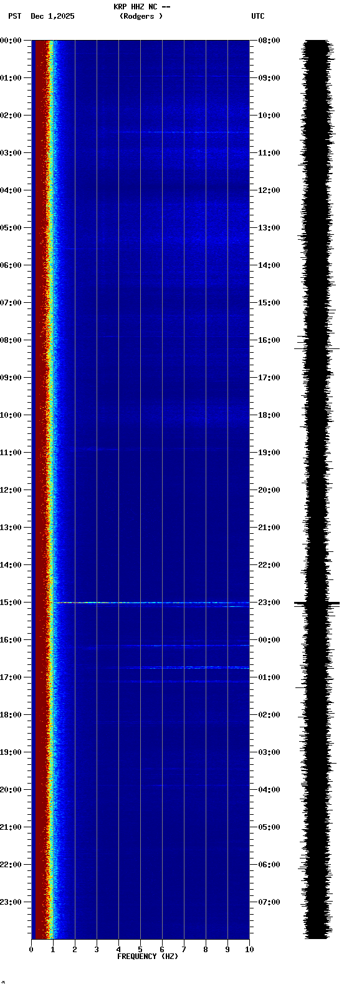Click the UTC time label '13:00'
The width and height of the screenshot is (344, 989).
(269, 228)
